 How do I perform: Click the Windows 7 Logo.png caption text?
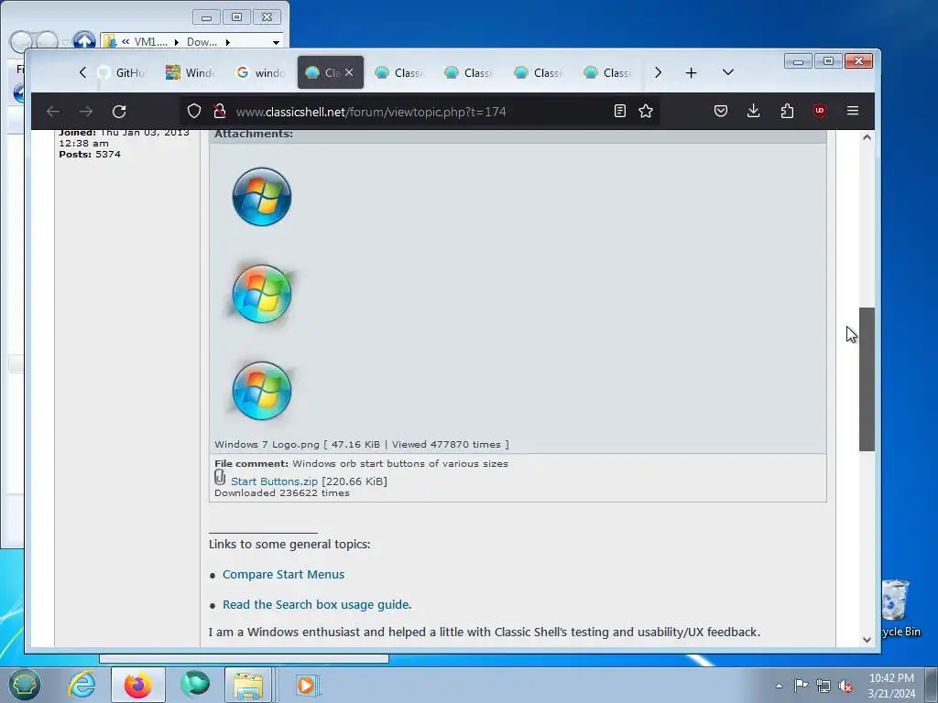[x=361, y=444]
